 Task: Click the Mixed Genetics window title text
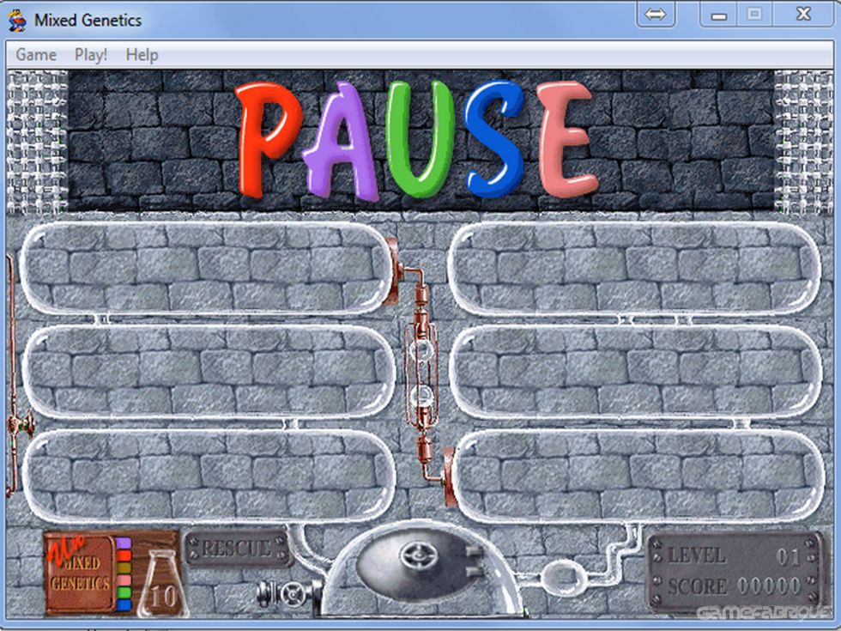tap(88, 21)
